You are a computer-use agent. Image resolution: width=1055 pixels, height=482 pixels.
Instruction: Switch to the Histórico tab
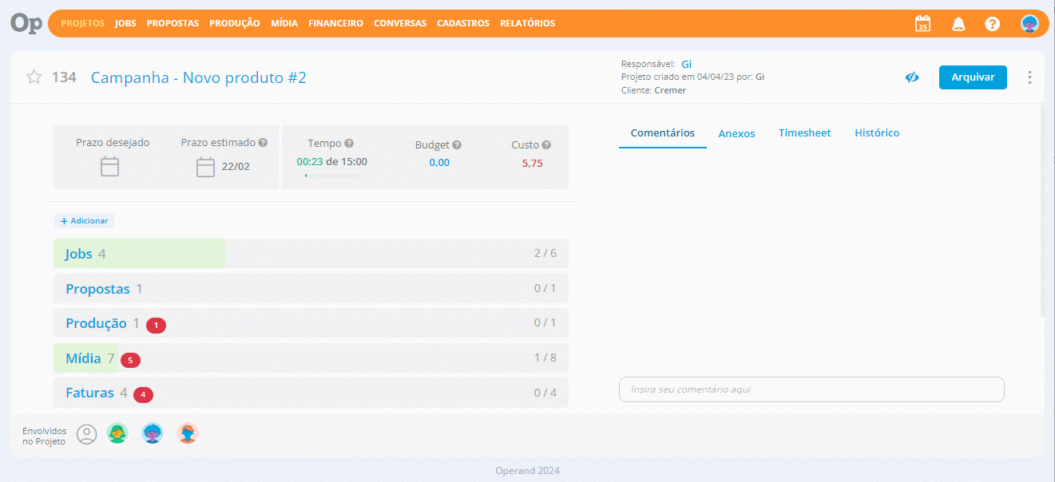tap(877, 132)
